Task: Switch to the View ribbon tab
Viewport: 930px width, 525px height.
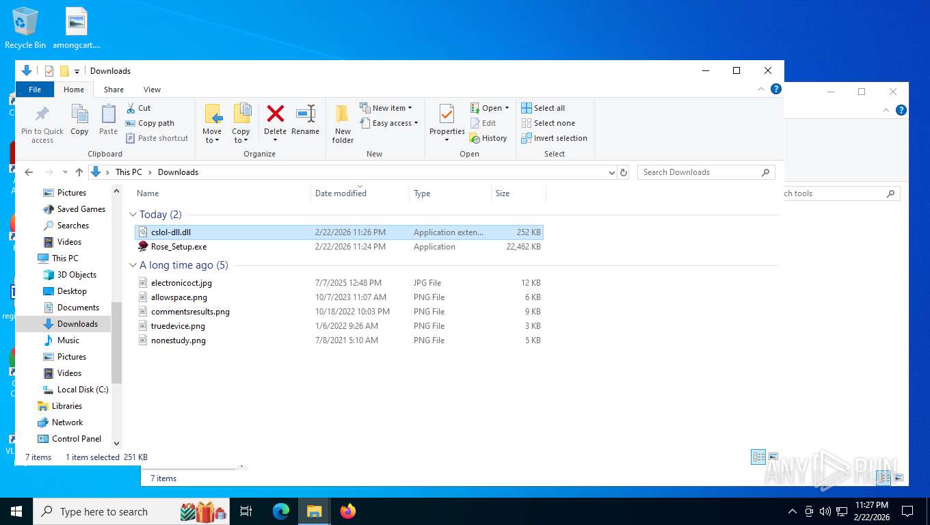Action: (x=152, y=90)
